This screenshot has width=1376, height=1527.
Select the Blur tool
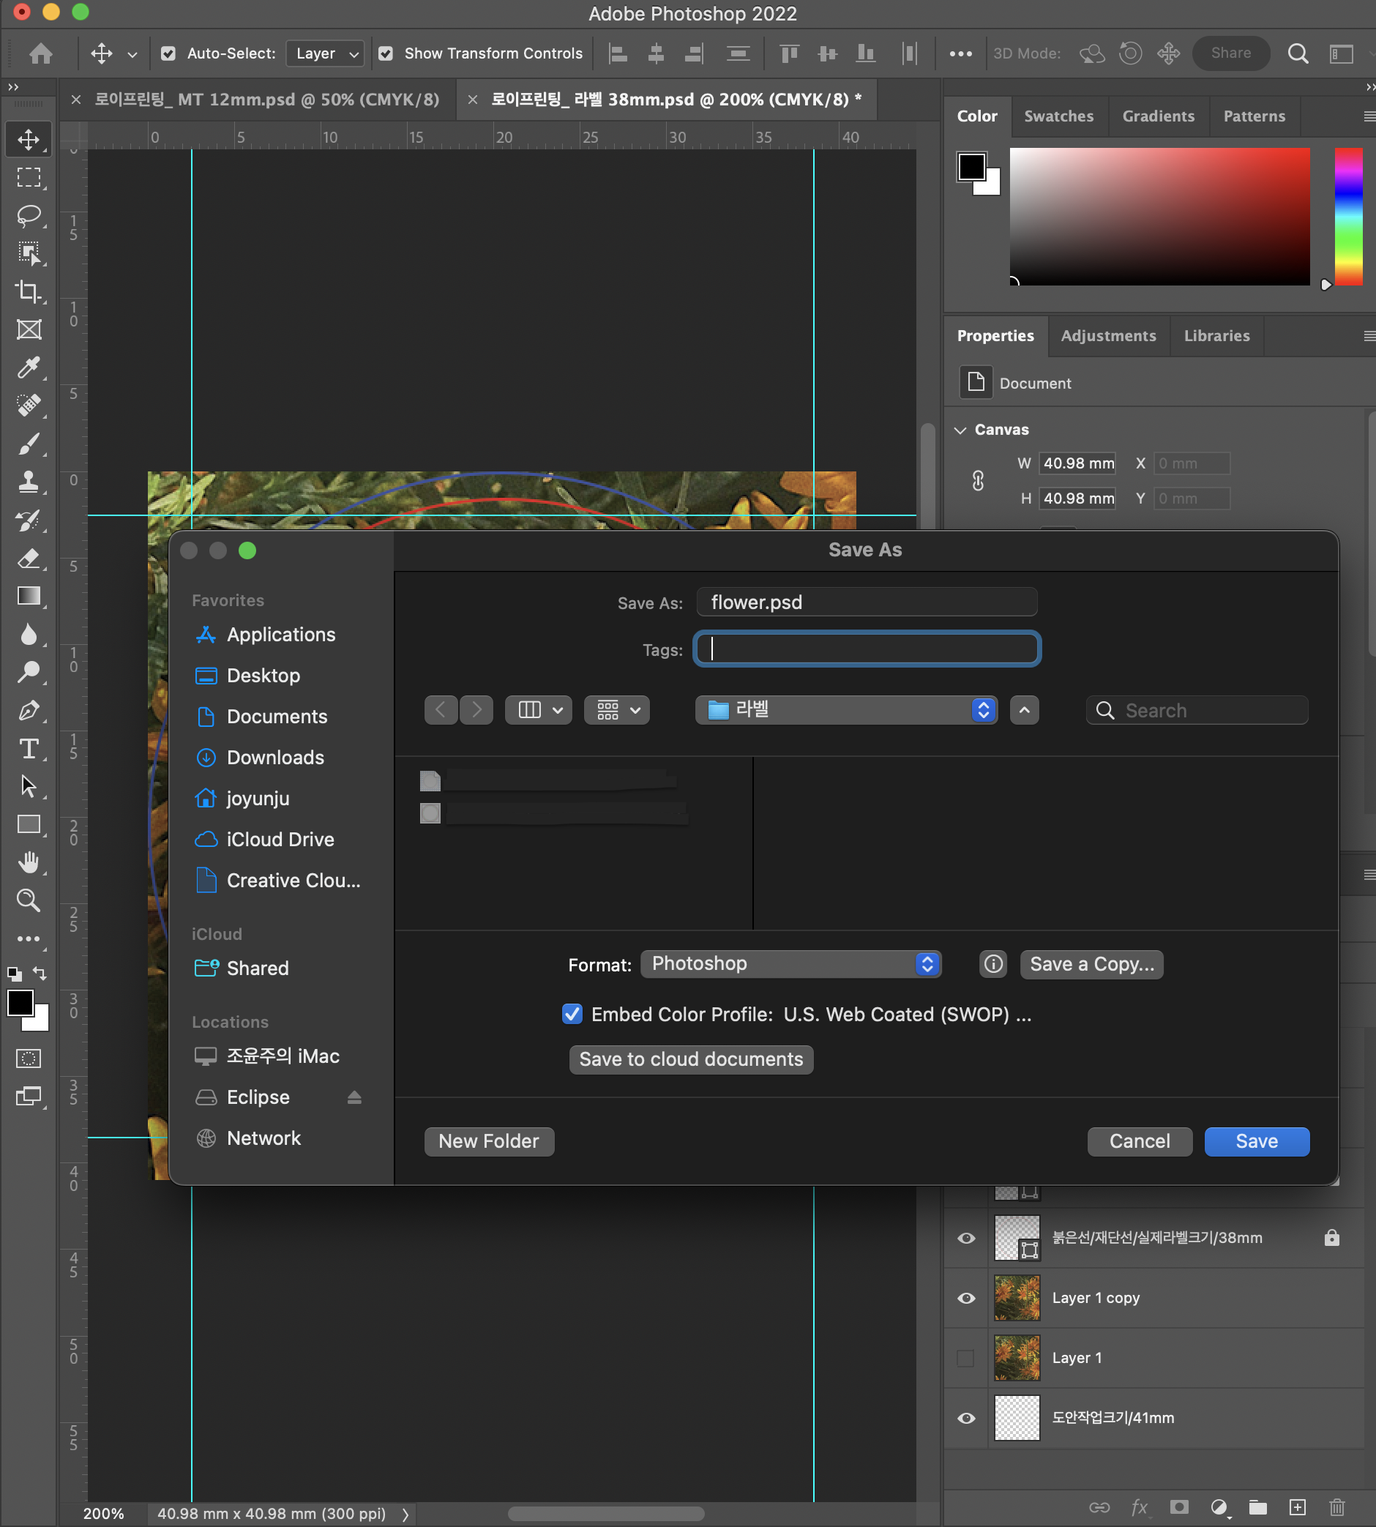click(29, 635)
